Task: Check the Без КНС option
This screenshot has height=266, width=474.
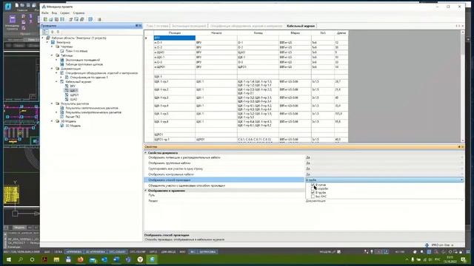Action: pyautogui.click(x=313, y=197)
